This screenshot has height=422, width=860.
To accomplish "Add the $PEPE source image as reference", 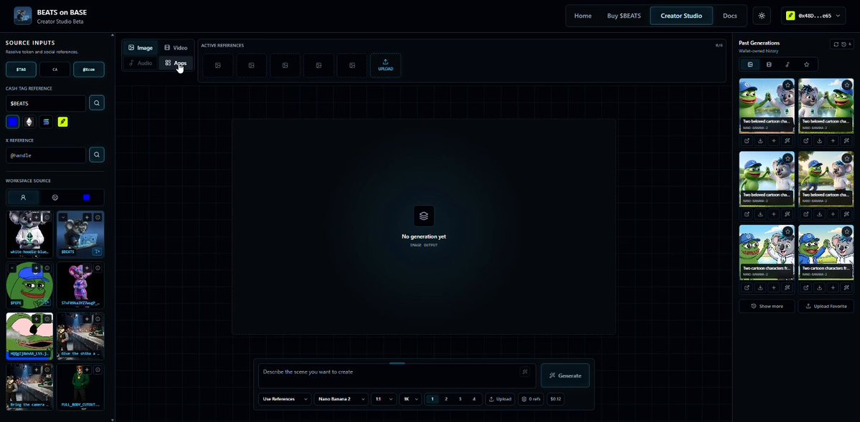I will pyautogui.click(x=36, y=269).
